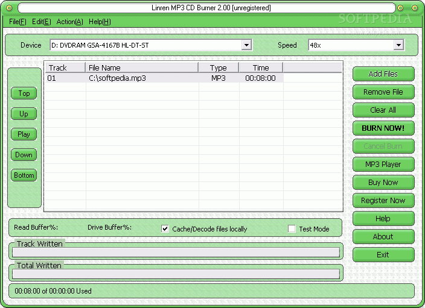The height and width of the screenshot is (308, 425).
Task: Click the Exit button
Action: (x=383, y=255)
